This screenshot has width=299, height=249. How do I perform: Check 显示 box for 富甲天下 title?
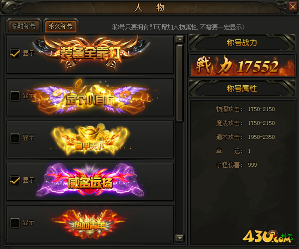[15, 138]
